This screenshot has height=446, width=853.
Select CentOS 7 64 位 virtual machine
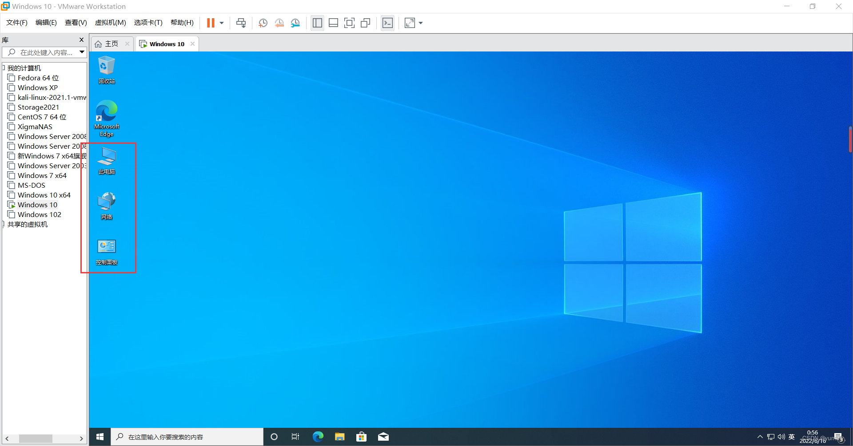(x=41, y=117)
